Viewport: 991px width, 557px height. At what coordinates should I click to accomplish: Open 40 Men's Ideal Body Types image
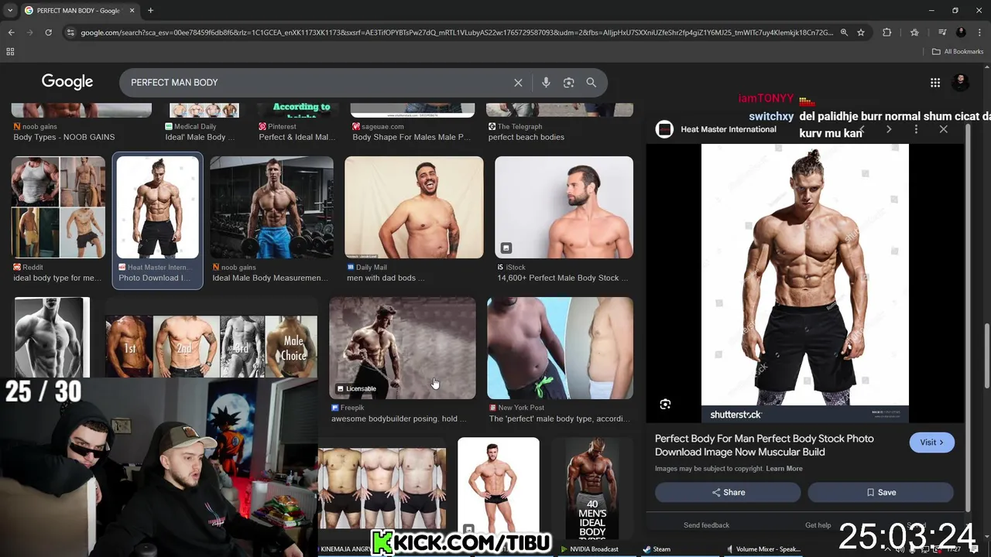tap(592, 489)
